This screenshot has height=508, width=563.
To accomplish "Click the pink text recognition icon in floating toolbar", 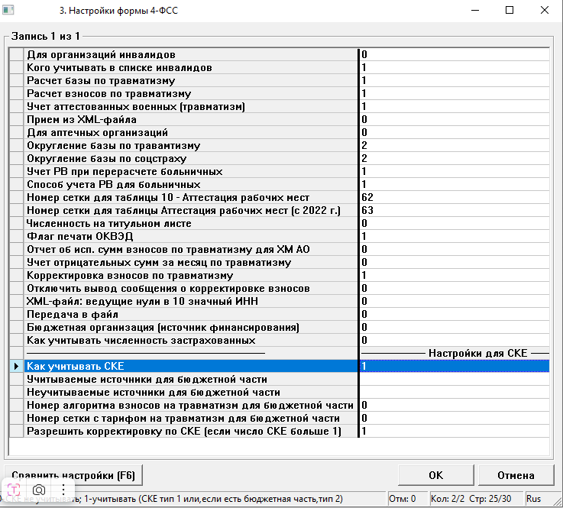I will pos(15,490).
